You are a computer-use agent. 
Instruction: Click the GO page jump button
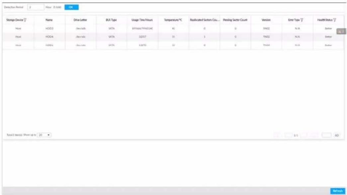(337, 135)
